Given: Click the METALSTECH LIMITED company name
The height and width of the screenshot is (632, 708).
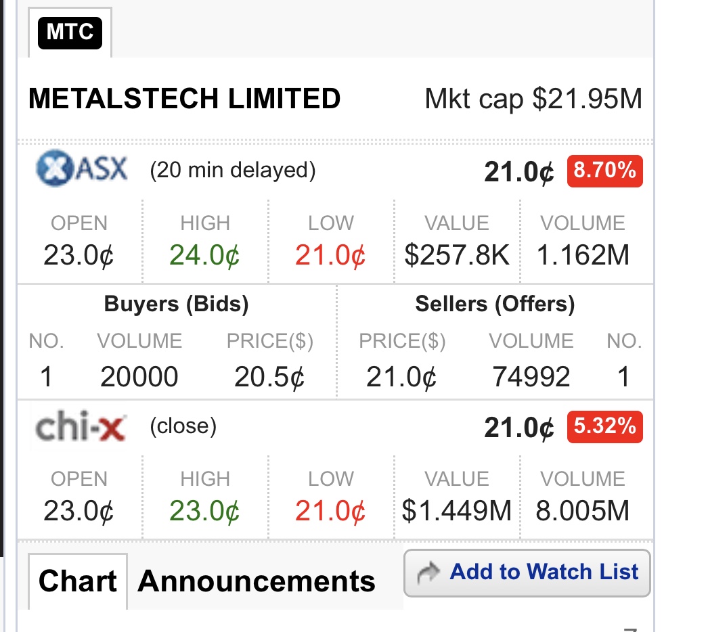Looking at the screenshot, I should [x=185, y=98].
